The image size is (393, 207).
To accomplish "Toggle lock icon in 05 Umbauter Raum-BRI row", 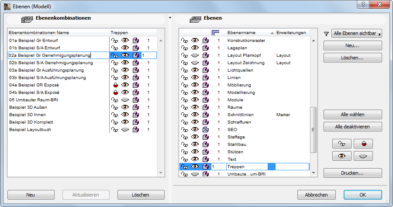I will (x=114, y=100).
